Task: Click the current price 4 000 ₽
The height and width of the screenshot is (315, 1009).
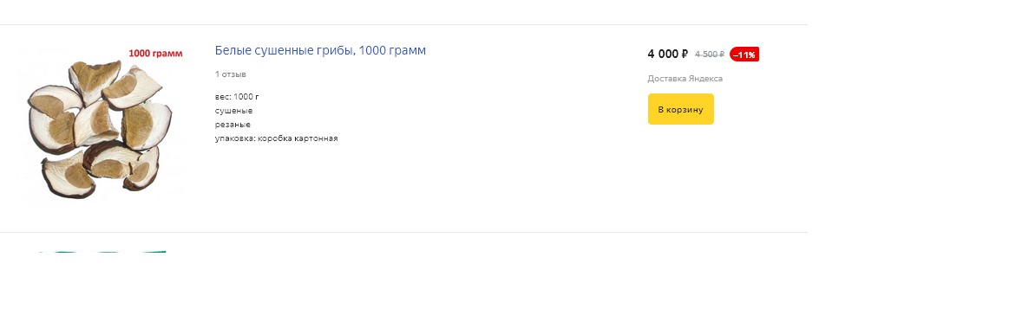Action: 667,54
